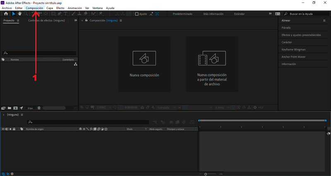
Task: Switch to Controles de efectos tab
Action: pyautogui.click(x=47, y=20)
